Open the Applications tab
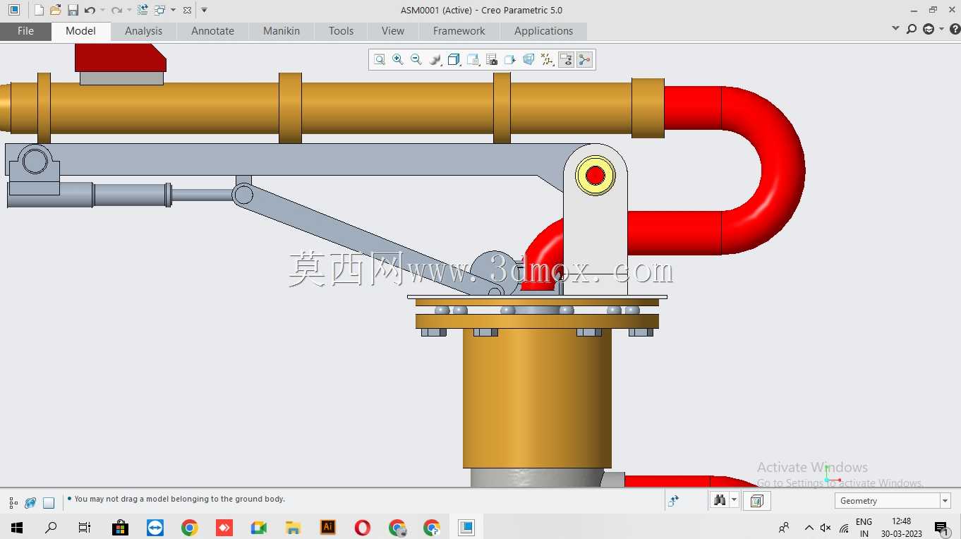This screenshot has width=961, height=539. point(543,31)
